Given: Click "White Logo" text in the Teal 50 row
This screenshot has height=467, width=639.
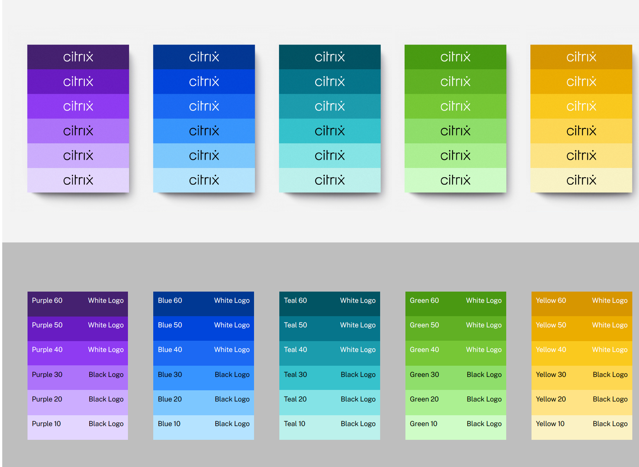Looking at the screenshot, I should click(x=358, y=325).
